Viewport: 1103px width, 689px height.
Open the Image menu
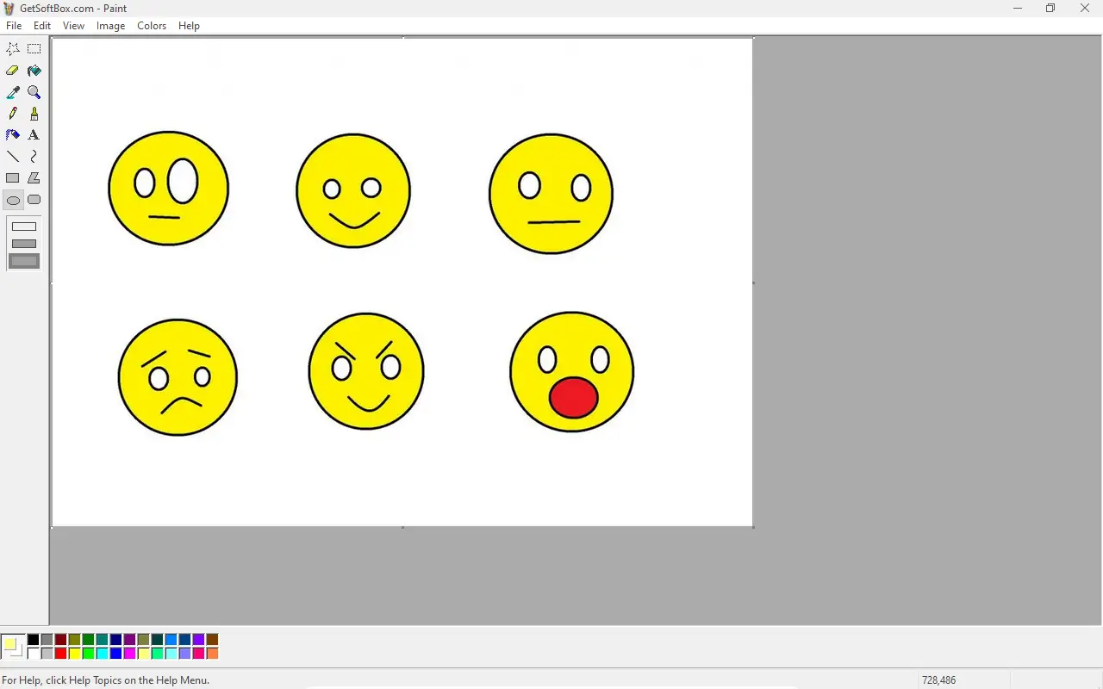click(x=110, y=26)
